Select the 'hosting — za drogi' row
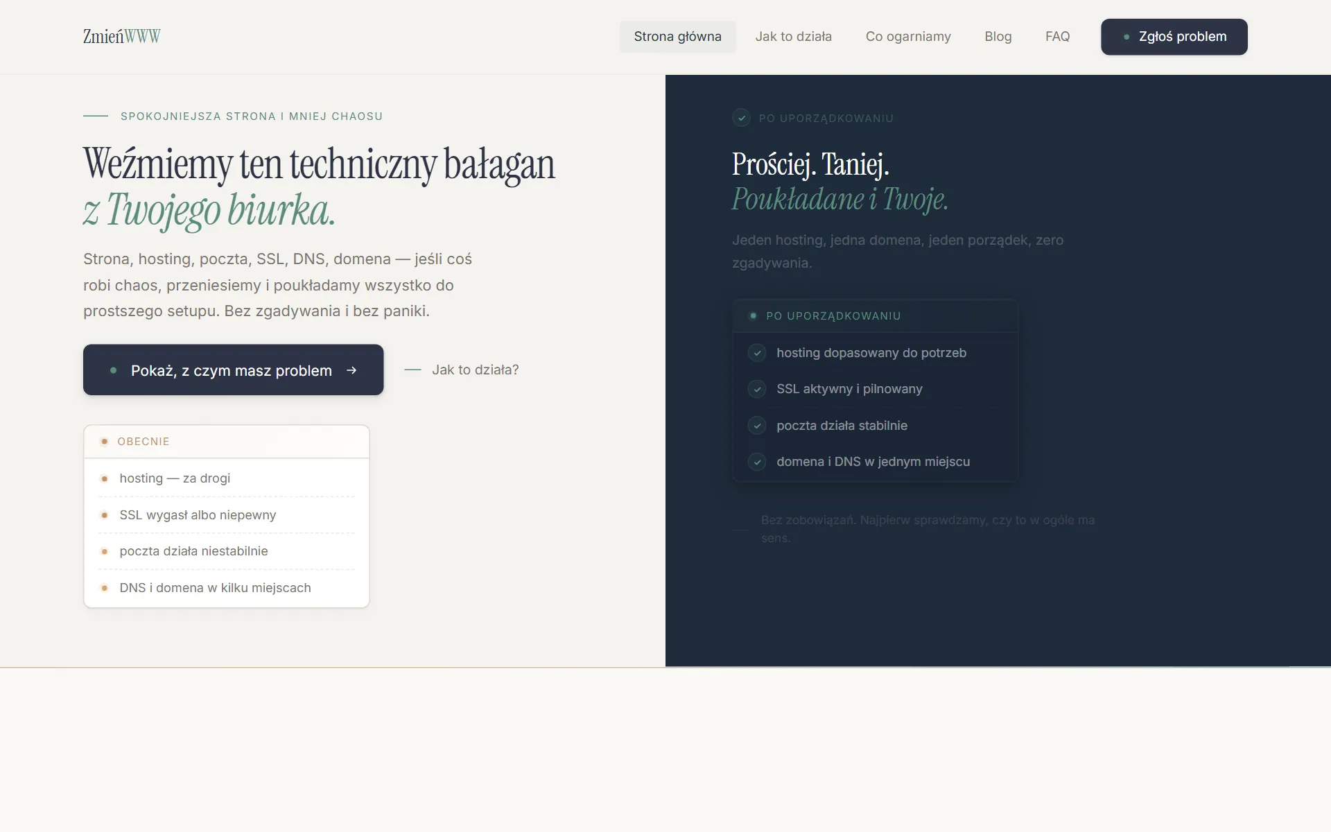This screenshot has height=832, width=1331. [227, 478]
